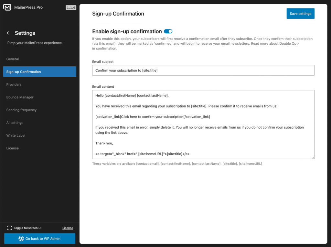Viewport: 331px width, 247px height.
Task: Go to Bounce Manager settings
Action: [20, 97]
